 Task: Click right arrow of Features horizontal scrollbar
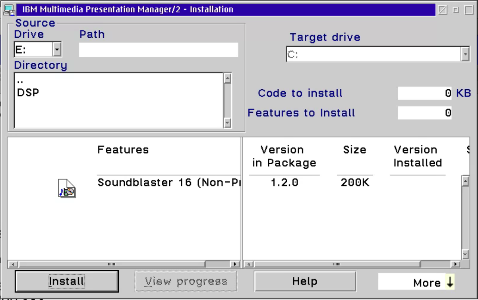pyautogui.click(x=235, y=264)
